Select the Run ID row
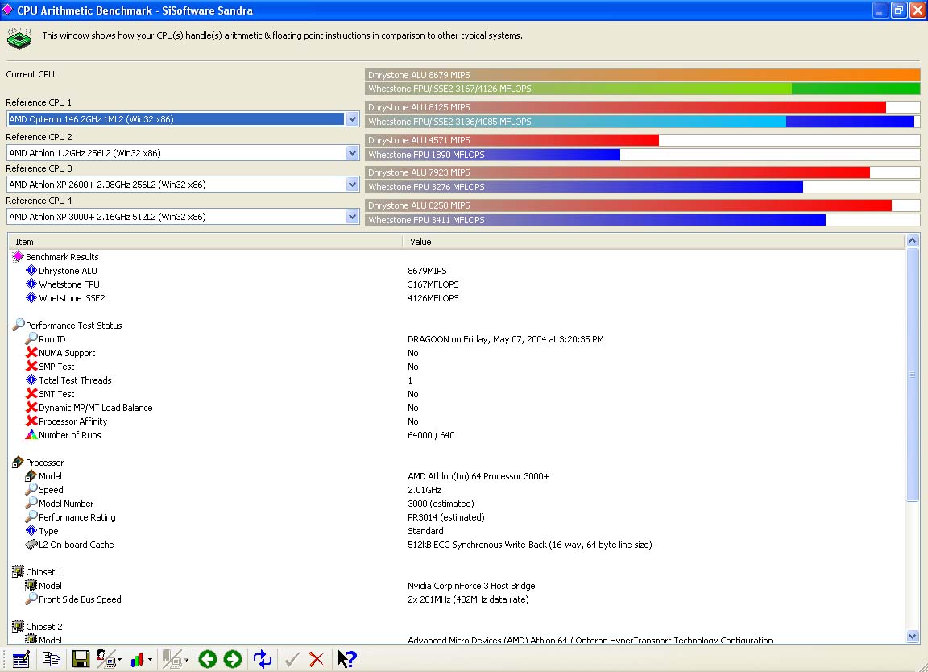 [x=457, y=339]
